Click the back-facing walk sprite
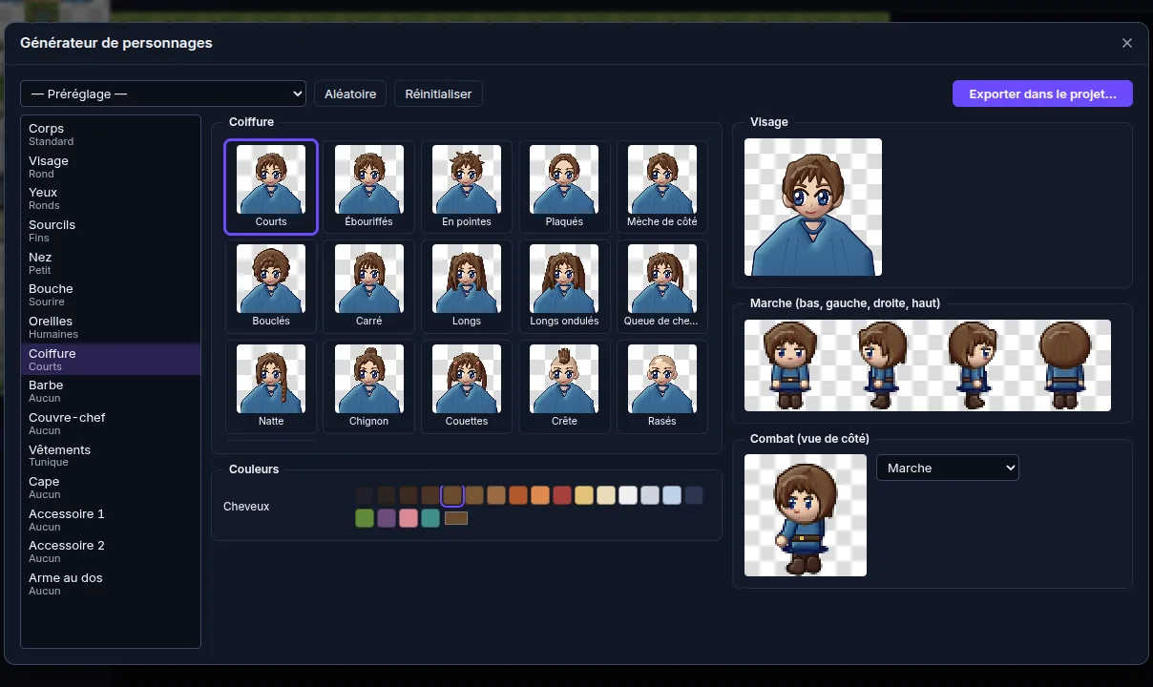Image resolution: width=1153 pixels, height=687 pixels. (x=1065, y=365)
